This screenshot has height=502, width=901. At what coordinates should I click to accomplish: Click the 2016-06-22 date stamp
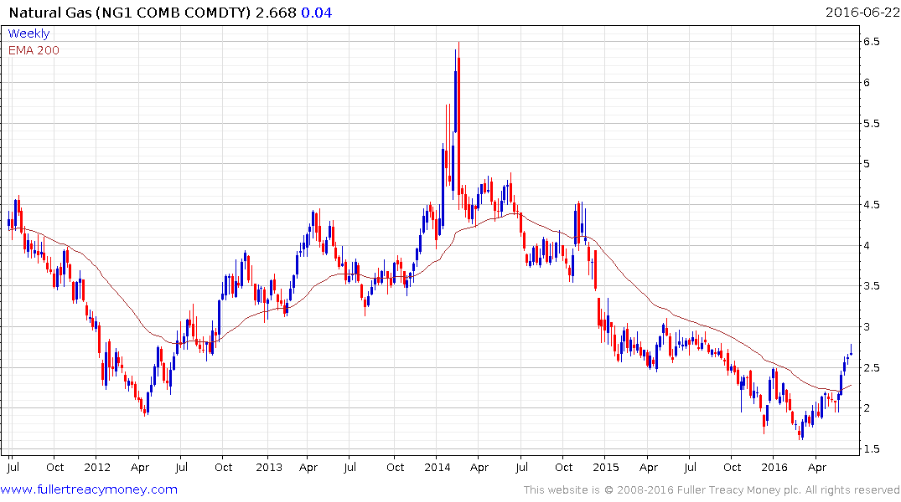[x=861, y=11]
